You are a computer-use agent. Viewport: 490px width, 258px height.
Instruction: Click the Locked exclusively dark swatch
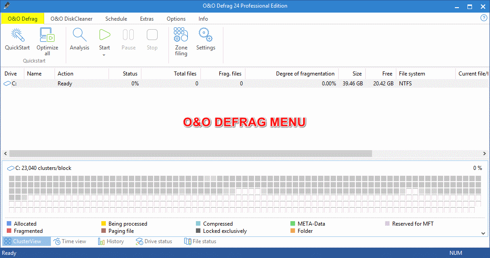pyautogui.click(x=198, y=231)
